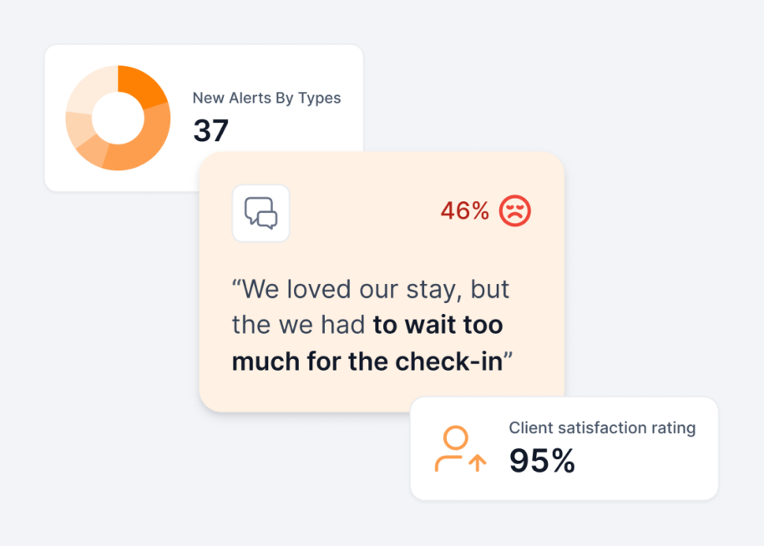Select the New Alerts white card
Image resolution: width=764 pixels, height=546 pixels.
[x=204, y=119]
